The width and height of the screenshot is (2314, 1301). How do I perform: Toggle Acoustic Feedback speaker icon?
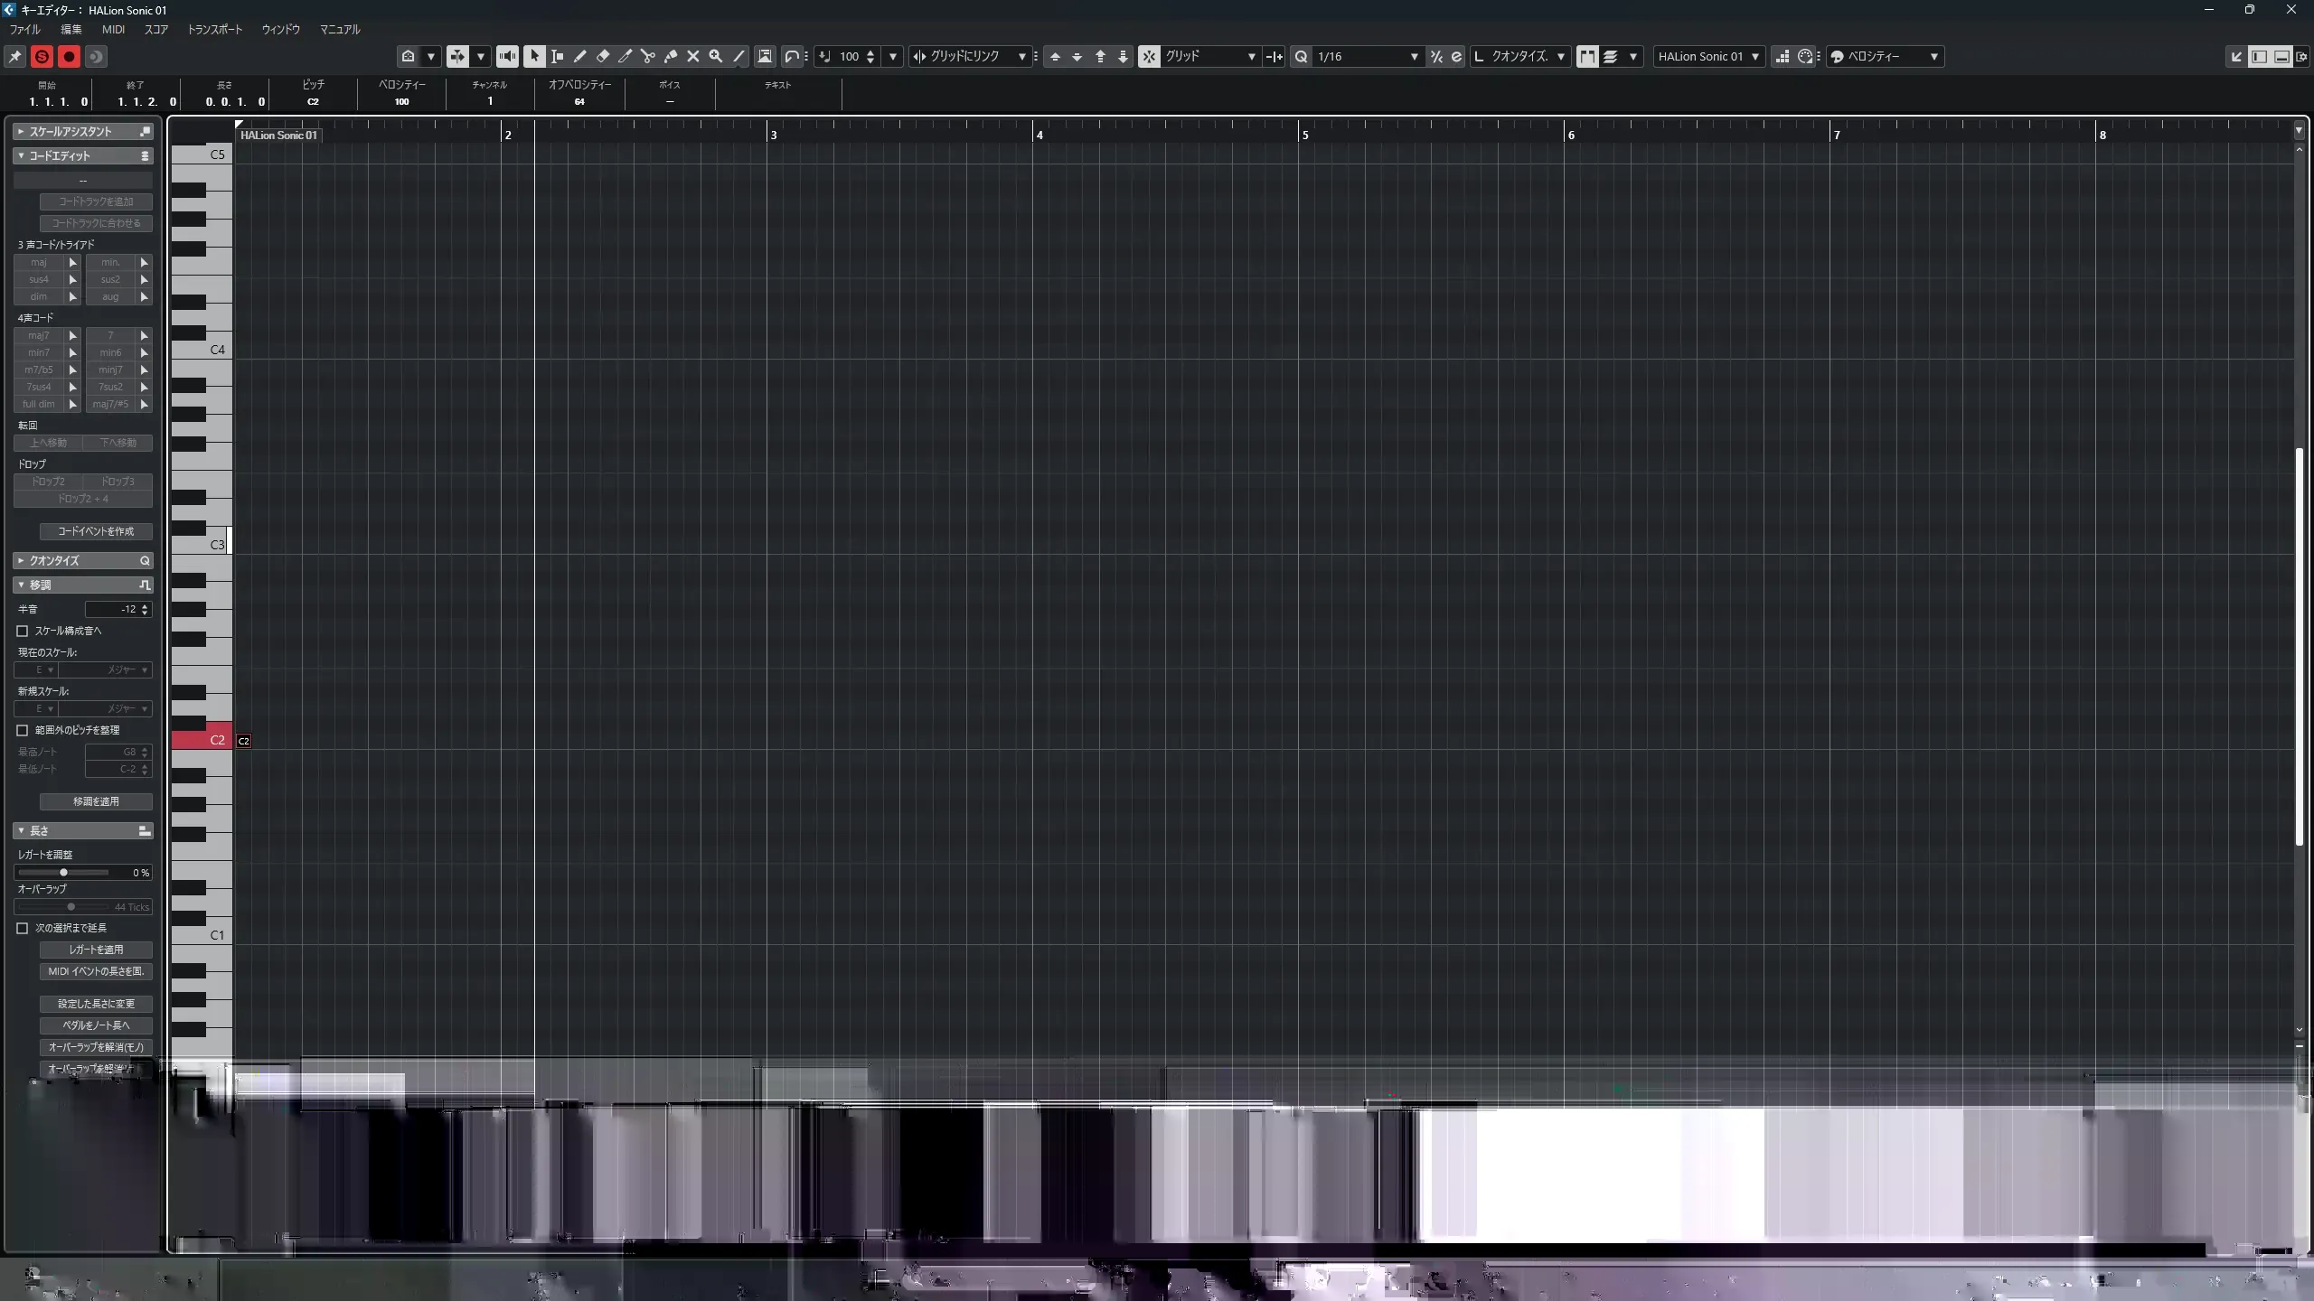(x=507, y=56)
